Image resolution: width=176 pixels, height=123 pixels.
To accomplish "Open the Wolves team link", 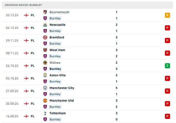I will coord(55,63).
